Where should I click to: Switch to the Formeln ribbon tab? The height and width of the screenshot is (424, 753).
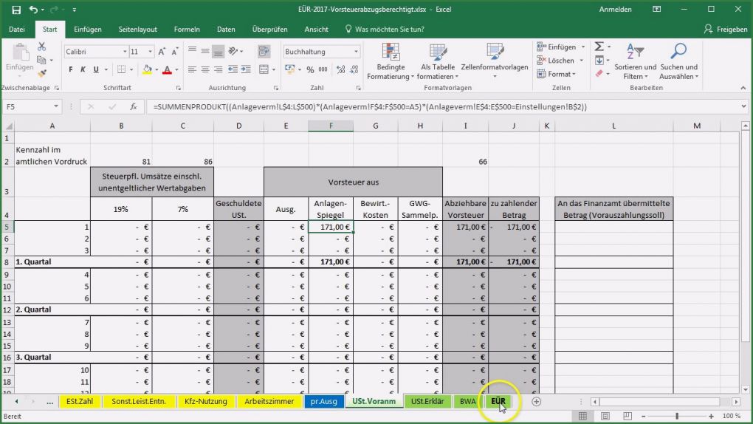(x=186, y=29)
